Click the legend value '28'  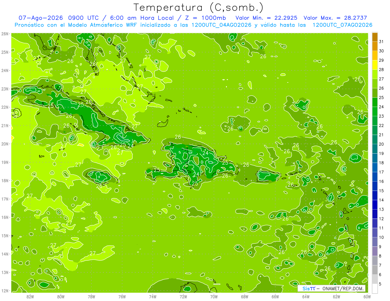[381, 70]
